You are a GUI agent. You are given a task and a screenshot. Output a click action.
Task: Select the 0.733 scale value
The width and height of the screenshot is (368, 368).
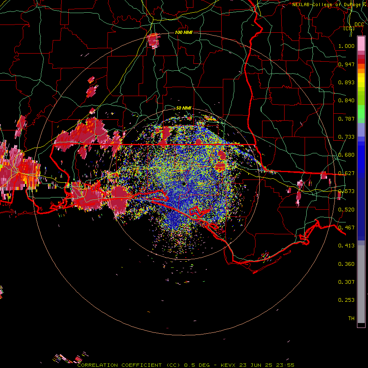(346, 137)
